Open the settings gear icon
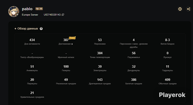Screen dimensions: 193x105 pos(180,9)
